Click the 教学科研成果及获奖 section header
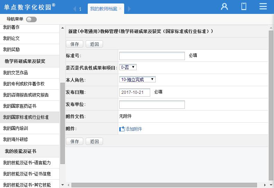 (x=30, y=61)
